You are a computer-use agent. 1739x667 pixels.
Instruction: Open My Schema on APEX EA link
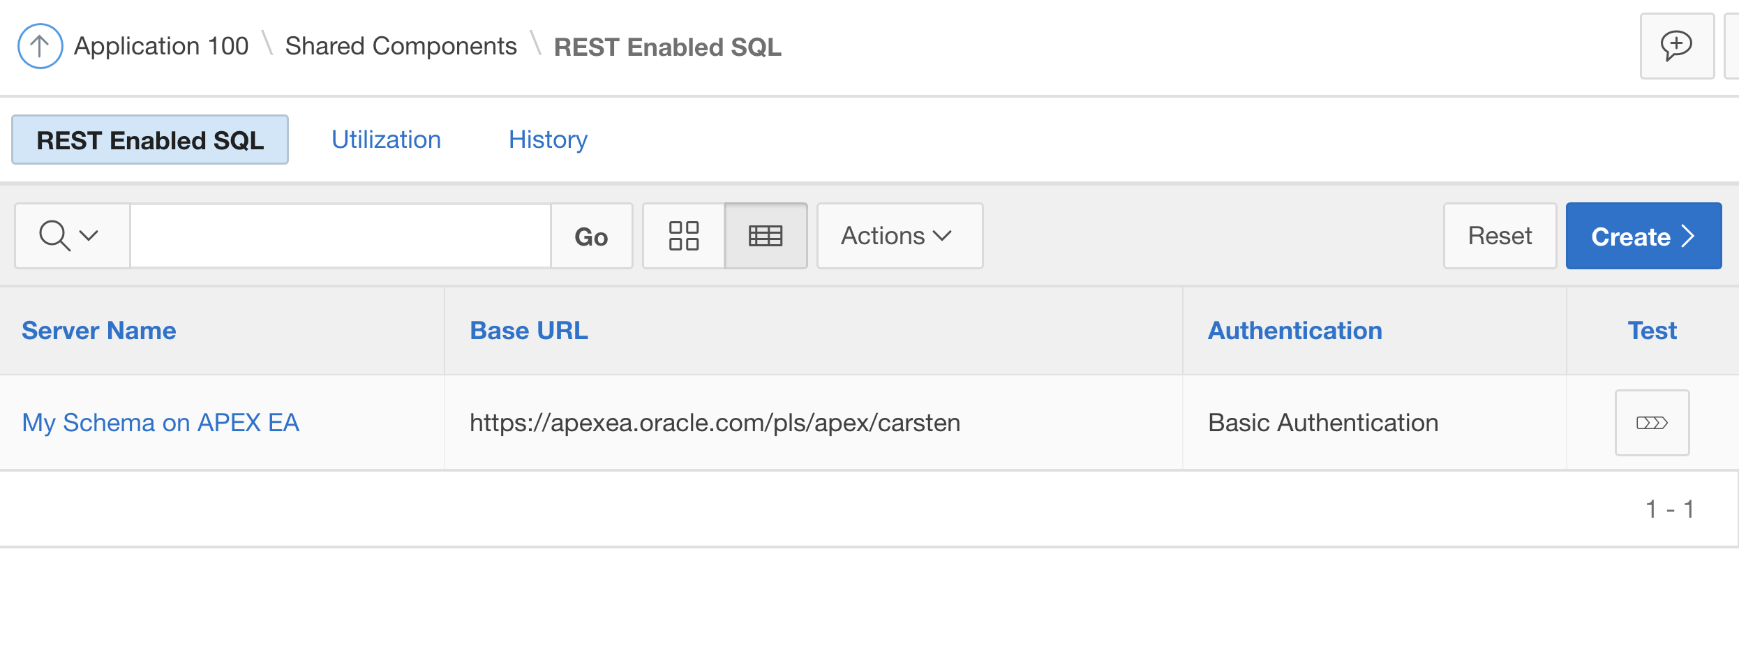(x=161, y=423)
